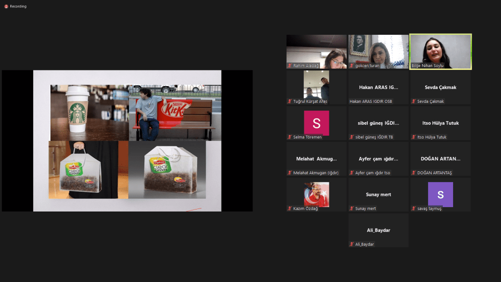The height and width of the screenshot is (282, 501).
Task: Select the Itso Hülya Tutuk participant tile
Action: point(440,123)
